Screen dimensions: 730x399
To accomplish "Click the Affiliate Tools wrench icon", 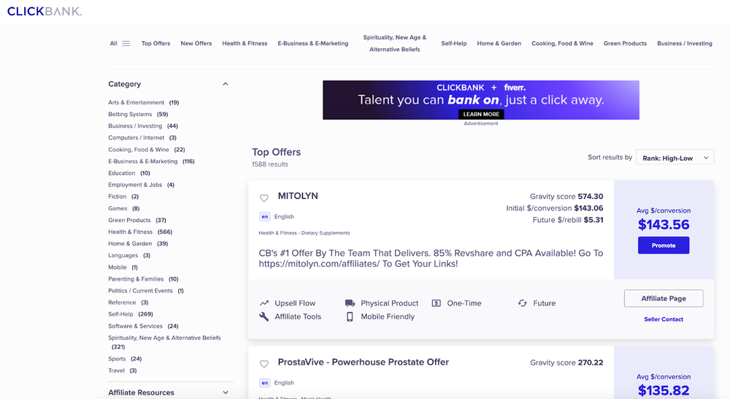I will 264,316.
